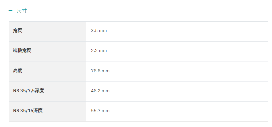Select the NS 35/15深度 label

(28, 110)
